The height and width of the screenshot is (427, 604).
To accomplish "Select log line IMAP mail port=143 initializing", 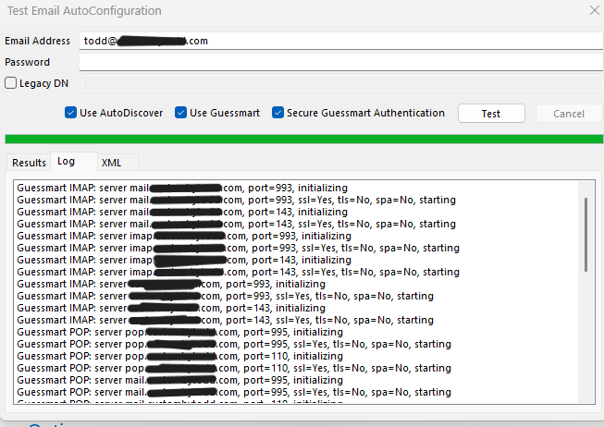I will coord(182,212).
